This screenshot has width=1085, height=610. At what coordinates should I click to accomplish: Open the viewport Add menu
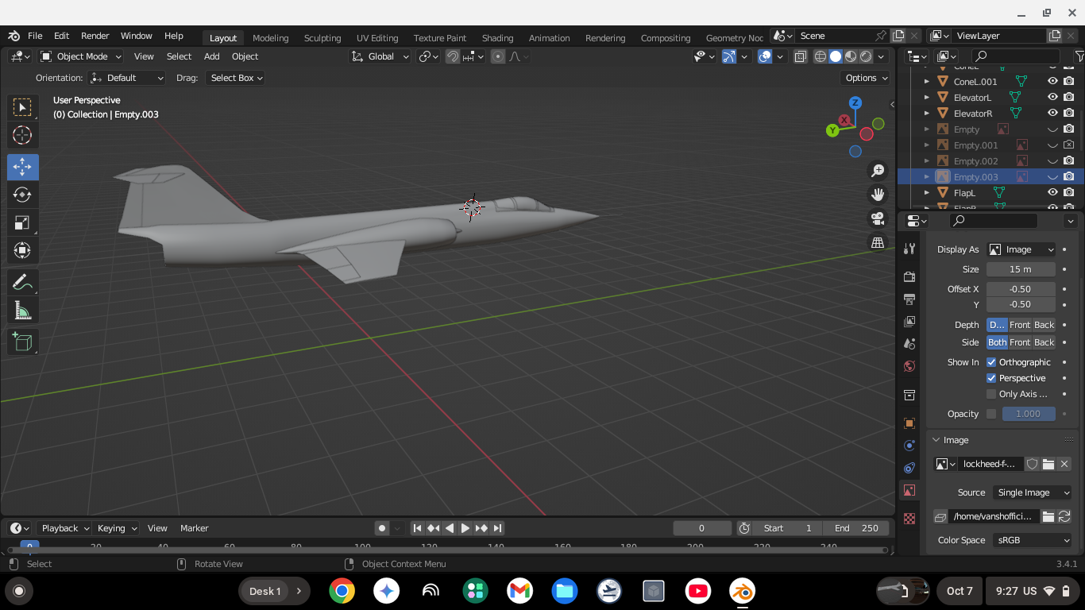pyautogui.click(x=212, y=56)
